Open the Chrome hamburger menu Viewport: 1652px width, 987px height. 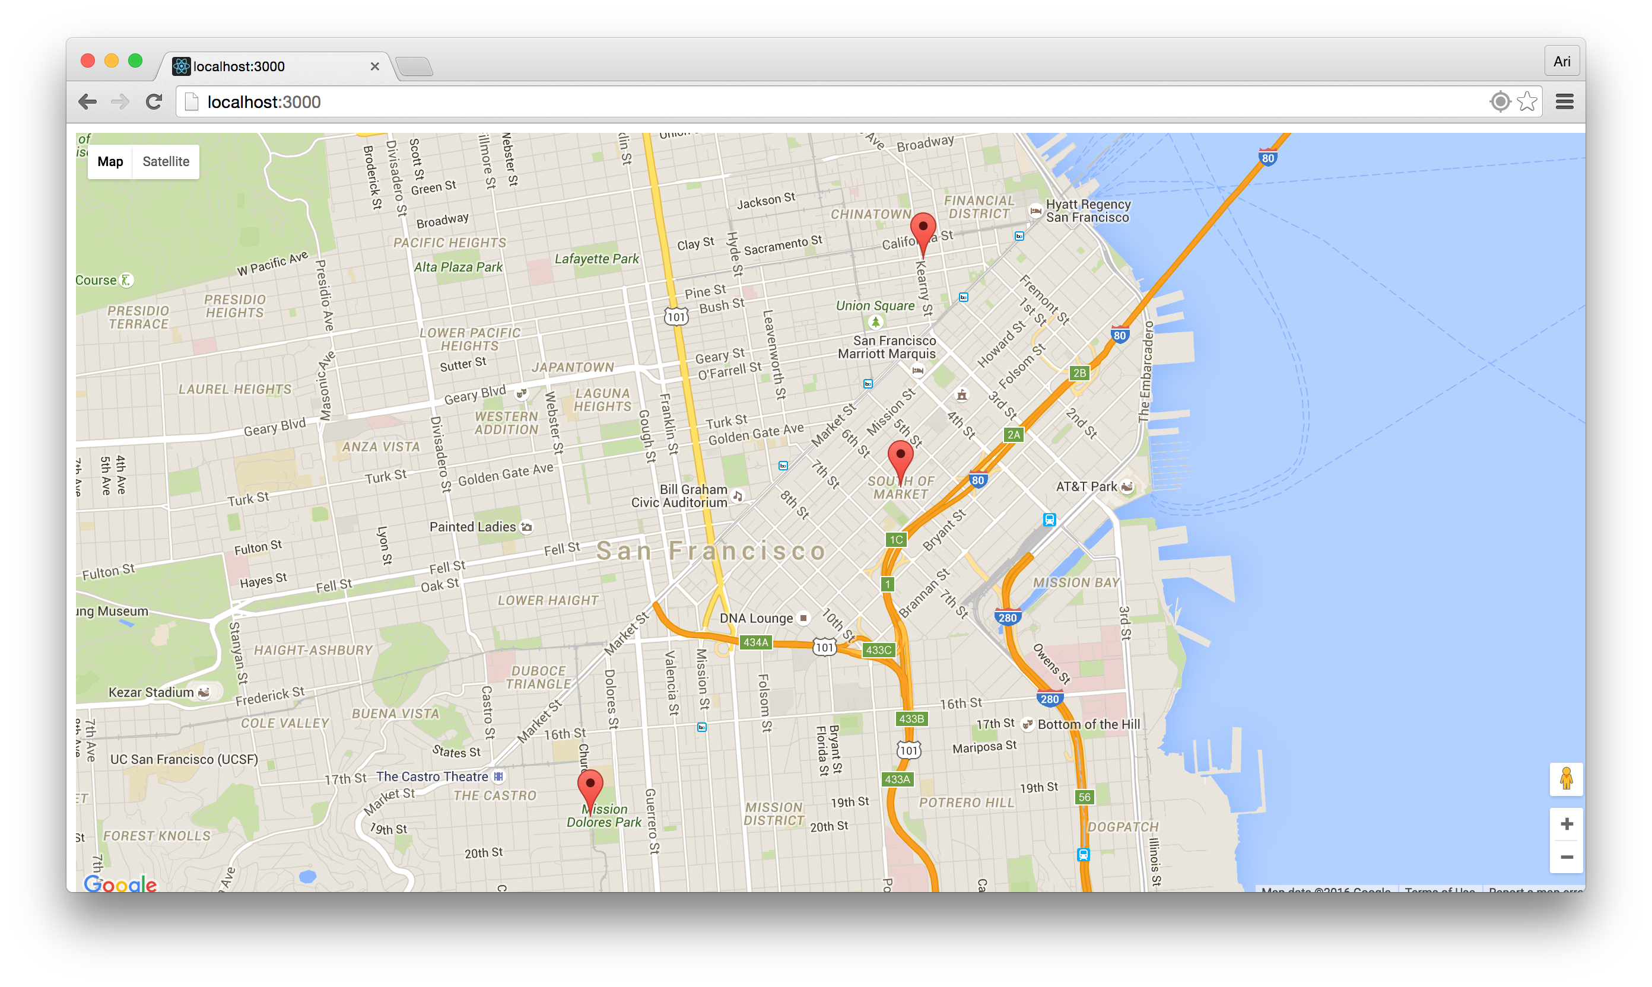click(1565, 102)
